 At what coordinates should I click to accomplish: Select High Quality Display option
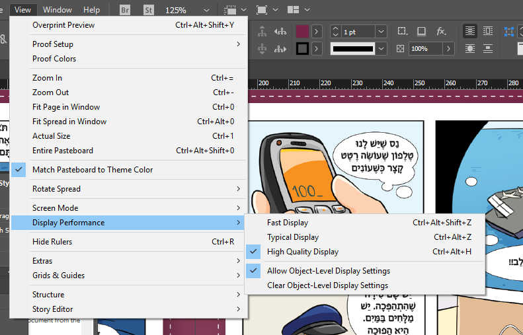[x=303, y=252]
